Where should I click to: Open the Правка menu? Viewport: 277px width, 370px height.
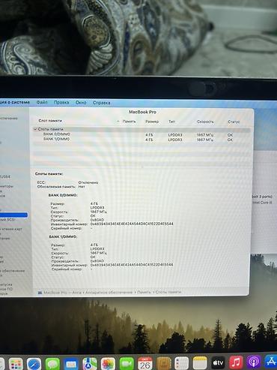[x=61, y=102]
